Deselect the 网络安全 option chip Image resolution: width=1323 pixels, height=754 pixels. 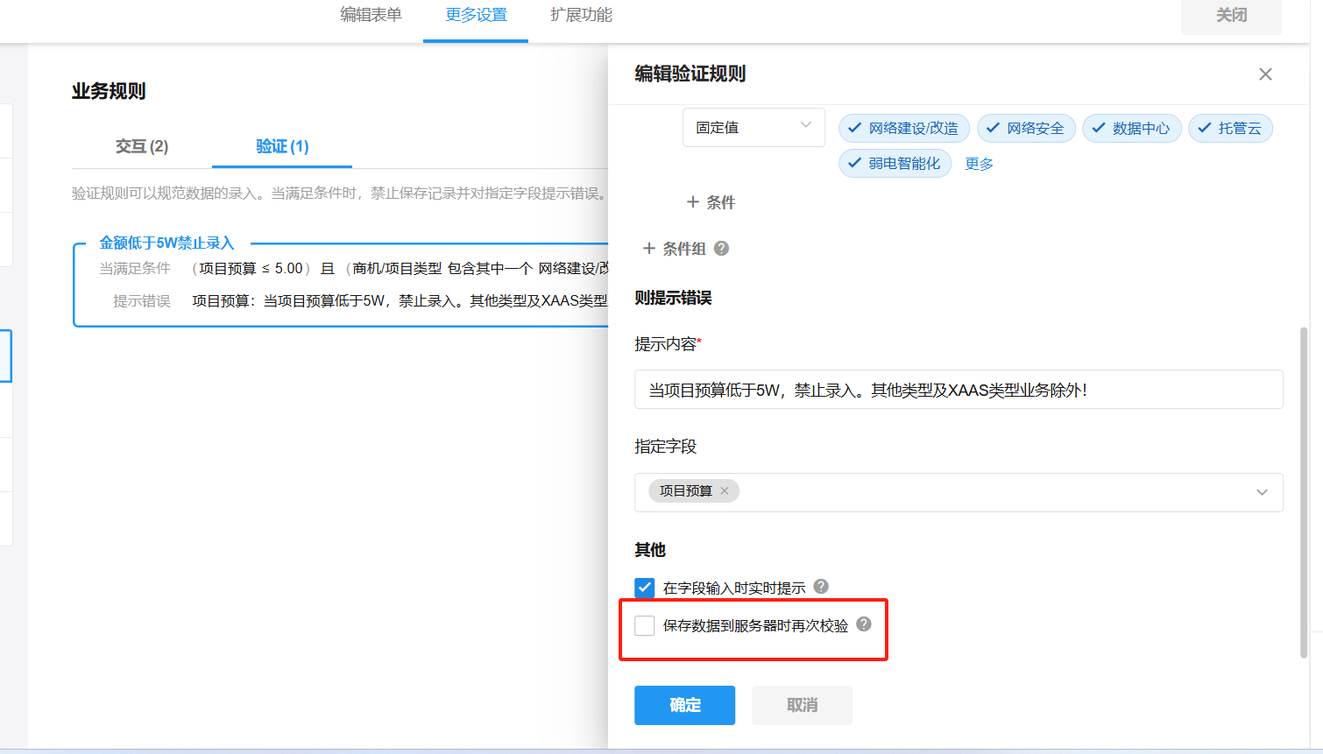point(1026,129)
